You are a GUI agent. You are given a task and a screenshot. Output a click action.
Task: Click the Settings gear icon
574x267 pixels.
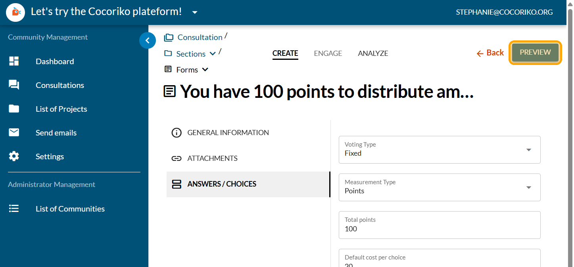(14, 156)
